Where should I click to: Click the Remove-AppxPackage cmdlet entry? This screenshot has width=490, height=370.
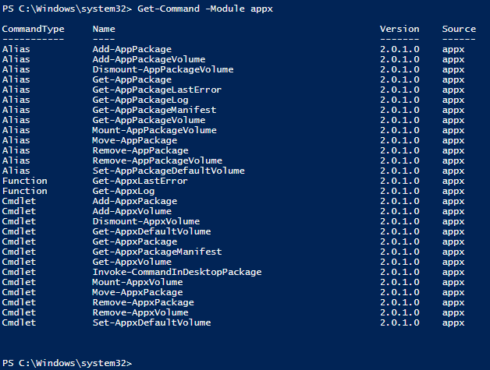tap(143, 302)
